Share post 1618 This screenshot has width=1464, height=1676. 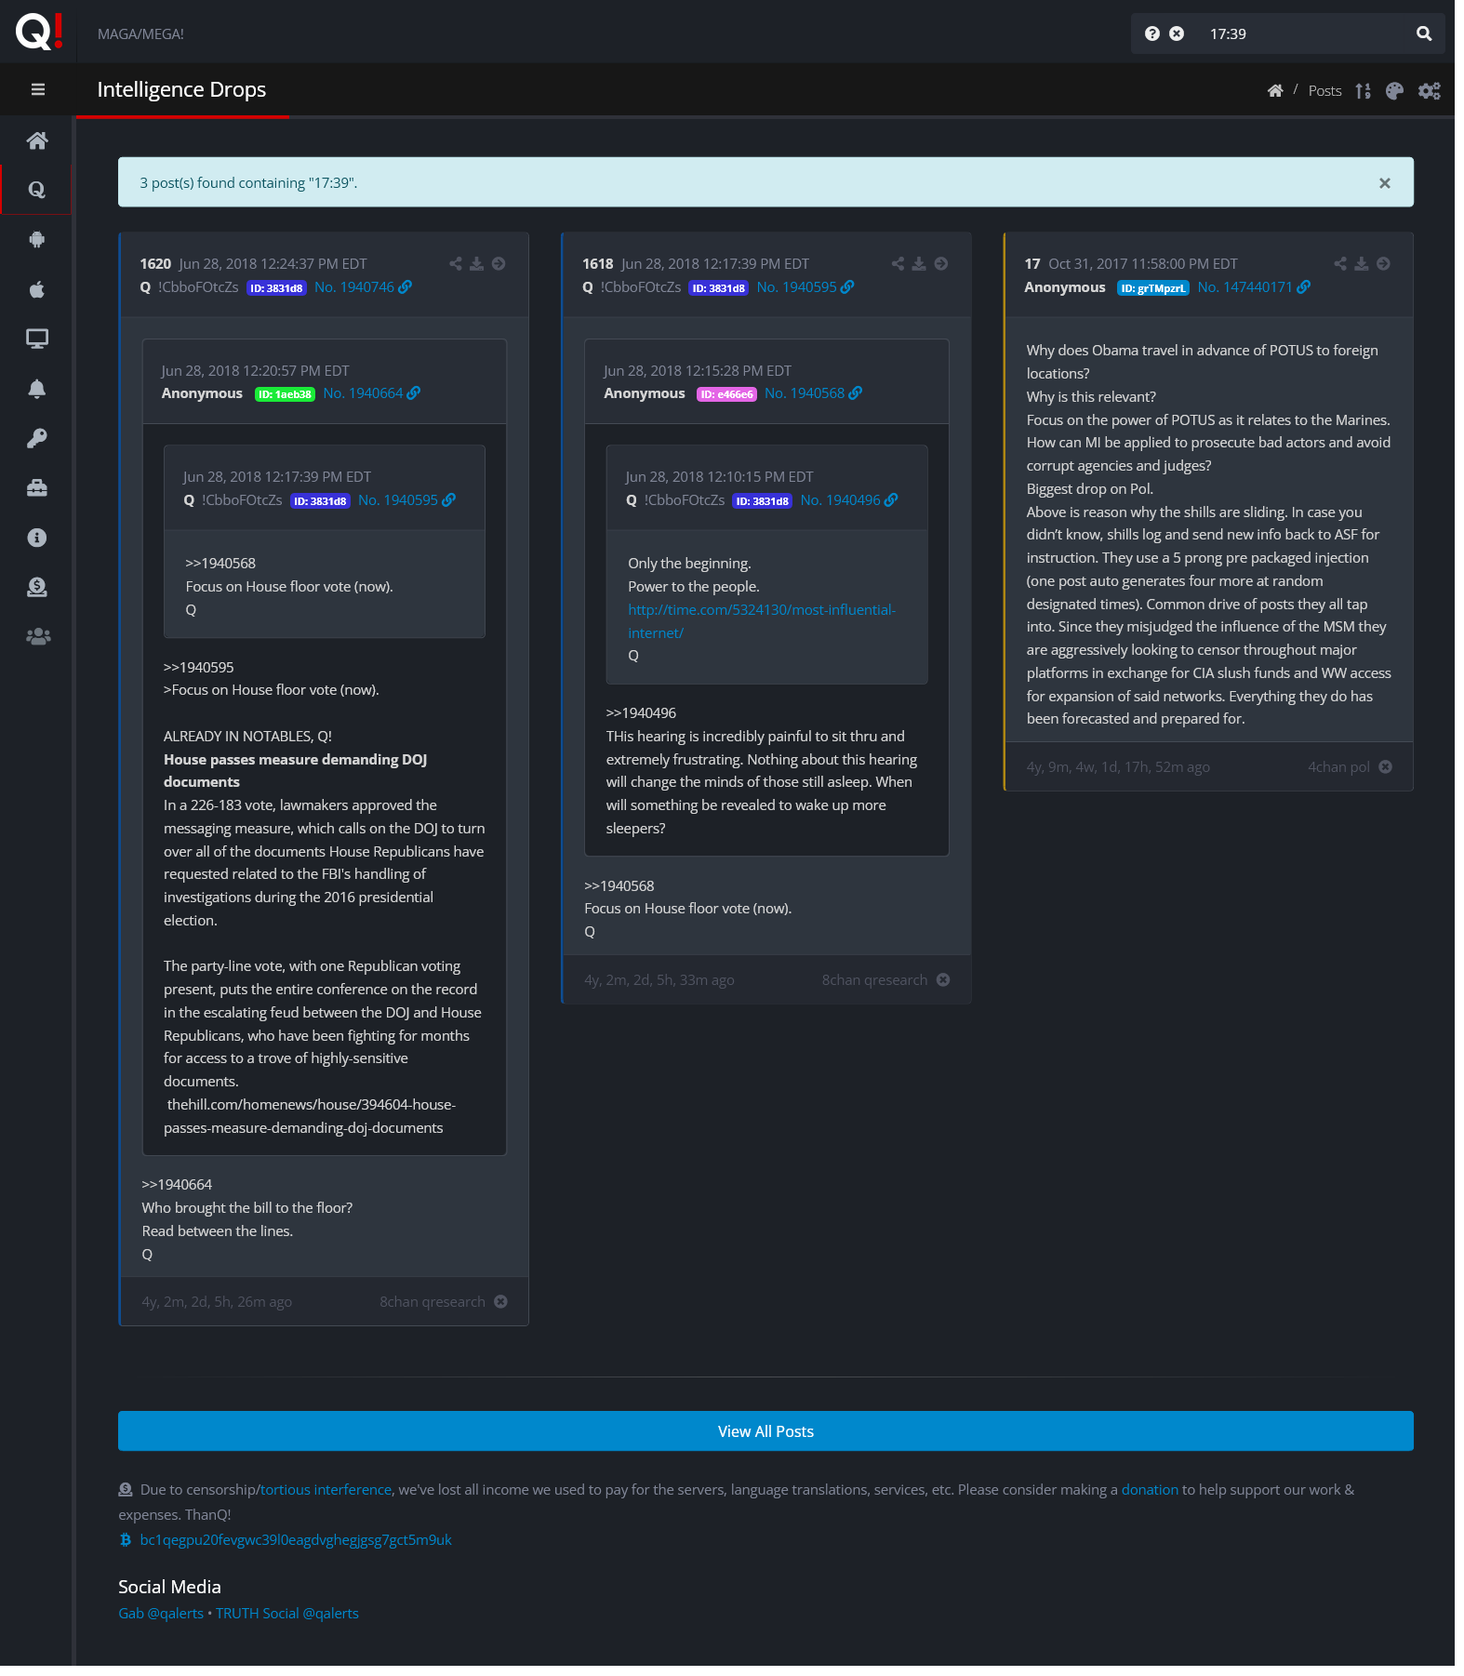point(898,264)
